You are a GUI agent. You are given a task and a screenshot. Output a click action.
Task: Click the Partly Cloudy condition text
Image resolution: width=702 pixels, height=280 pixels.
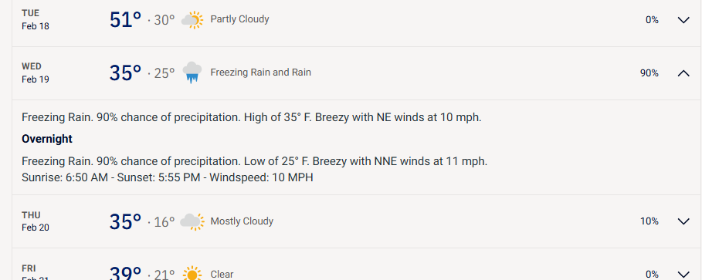pyautogui.click(x=240, y=19)
